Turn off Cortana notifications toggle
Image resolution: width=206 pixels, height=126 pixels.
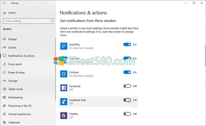coord(127,72)
